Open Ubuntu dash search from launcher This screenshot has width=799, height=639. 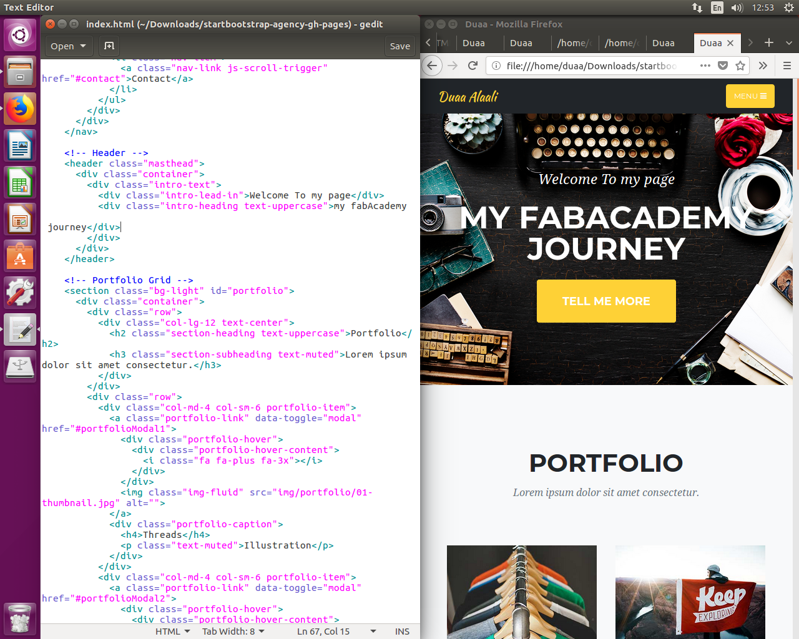click(20, 35)
